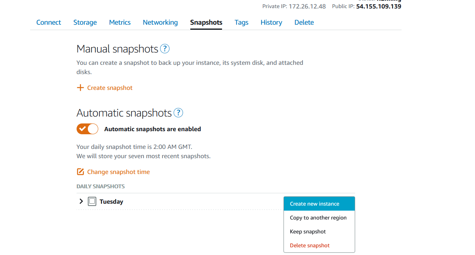Screen dimensions: 475x255
Task: Open the Automatic snapshots help icon
Action: tap(178, 113)
